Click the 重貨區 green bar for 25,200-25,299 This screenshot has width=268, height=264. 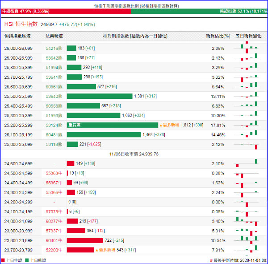click(x=113, y=125)
